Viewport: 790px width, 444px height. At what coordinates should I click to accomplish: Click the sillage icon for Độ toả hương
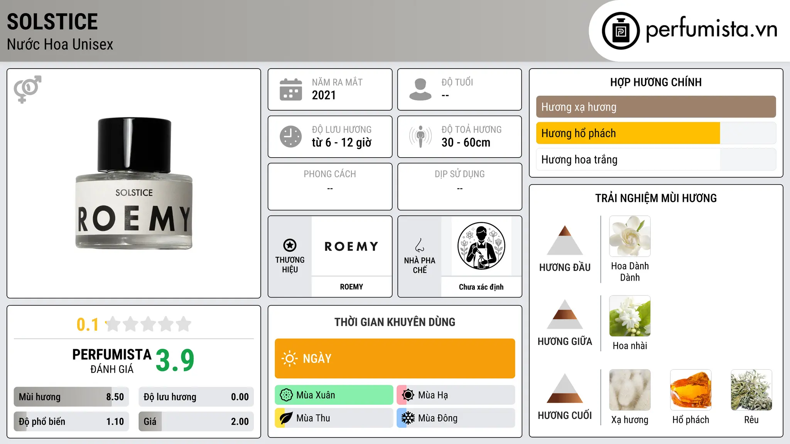pos(420,136)
